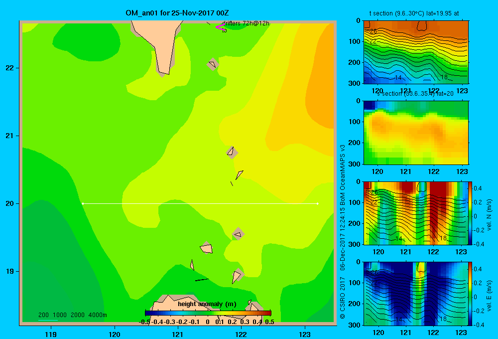Click the island near latitude 19.3, longitude 121.5
Image resolution: width=498 pixels, height=339 pixels.
pyautogui.click(x=207, y=248)
